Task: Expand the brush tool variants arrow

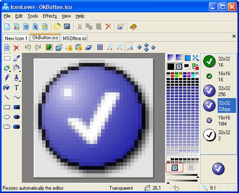Action: (x=20, y=81)
